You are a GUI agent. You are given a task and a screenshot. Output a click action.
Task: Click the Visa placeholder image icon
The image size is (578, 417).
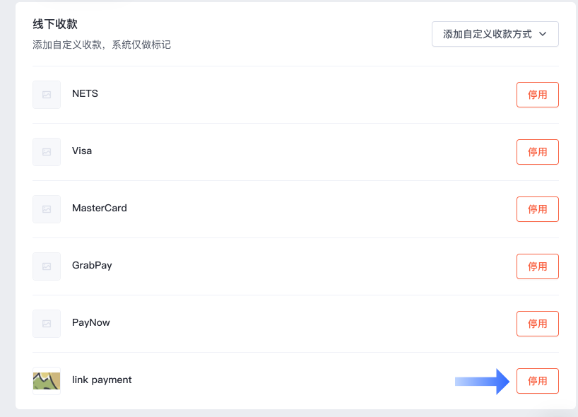pyautogui.click(x=47, y=152)
